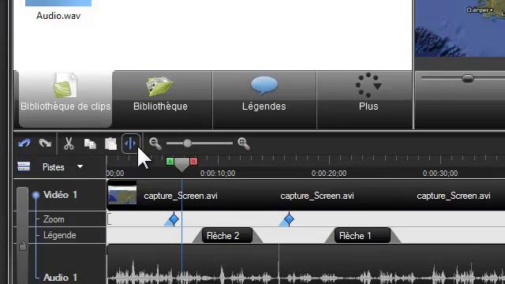Select the first zoom keyframe diamond
505x284 pixels.
(174, 219)
